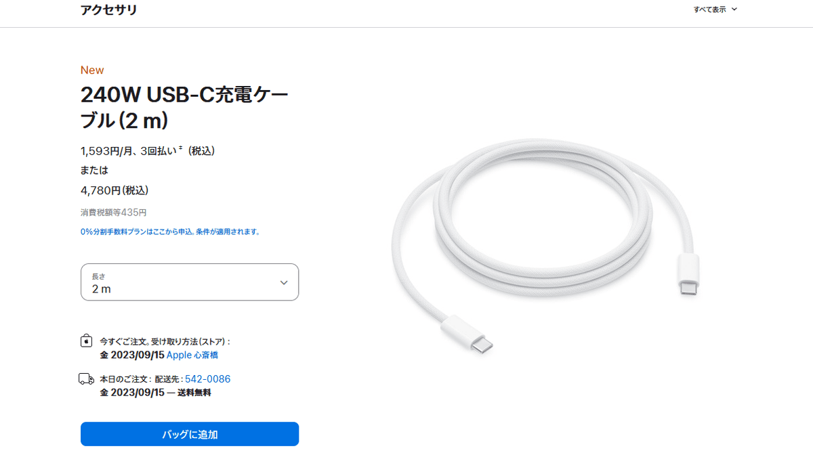Open the 長さ cable length selector
The image size is (813, 457).
(x=189, y=282)
